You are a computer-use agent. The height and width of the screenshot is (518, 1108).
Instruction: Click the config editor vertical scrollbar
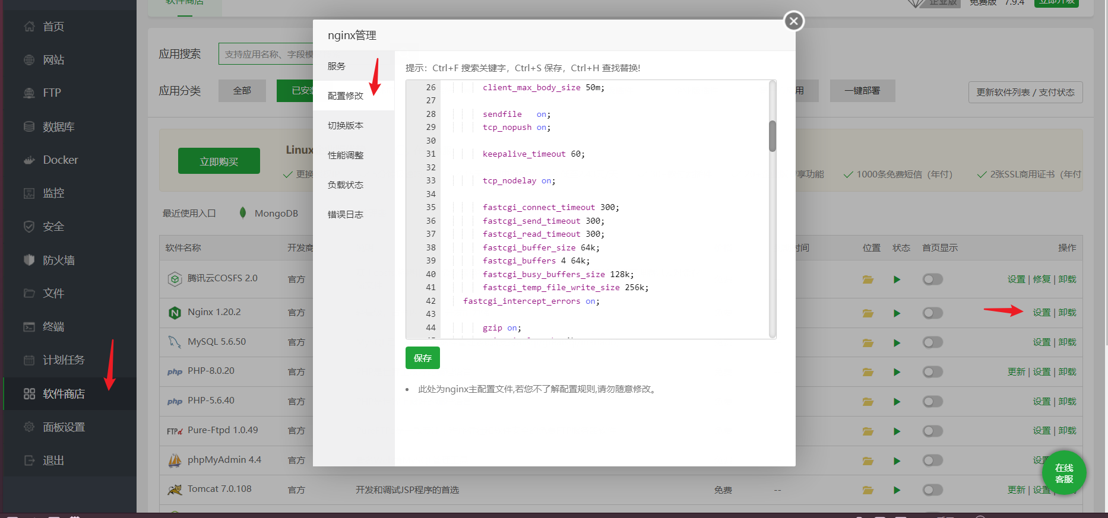tap(773, 136)
